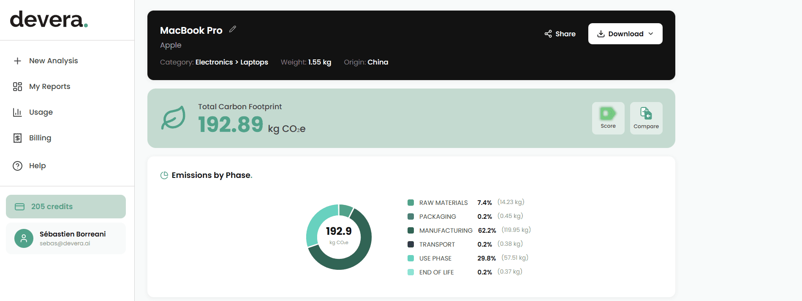The width and height of the screenshot is (802, 301).
Task: Click the (0.45 kg) packaging amount
Action: [x=510, y=216]
